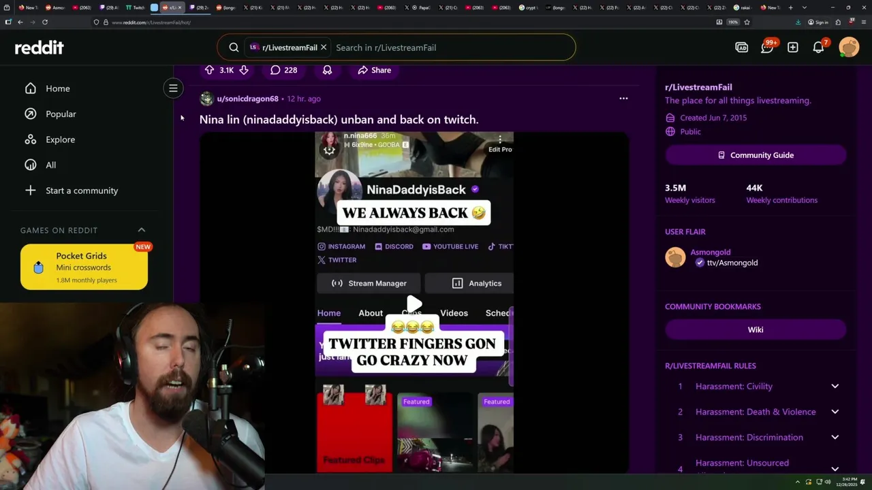
Task: Open the Community Guide
Action: tap(756, 155)
